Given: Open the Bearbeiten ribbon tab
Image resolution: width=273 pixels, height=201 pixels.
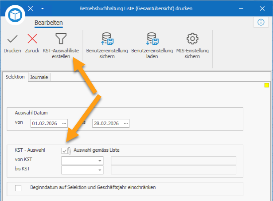Looking at the screenshot, I should pyautogui.click(x=48, y=23).
